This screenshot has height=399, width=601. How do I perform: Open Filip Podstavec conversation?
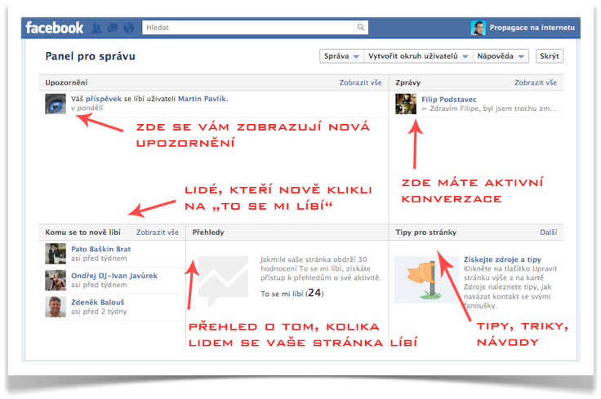pos(449,100)
